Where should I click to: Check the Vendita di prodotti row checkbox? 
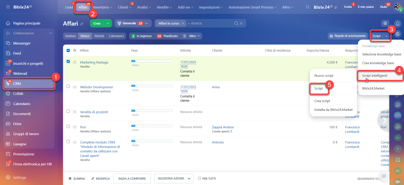tap(68, 111)
